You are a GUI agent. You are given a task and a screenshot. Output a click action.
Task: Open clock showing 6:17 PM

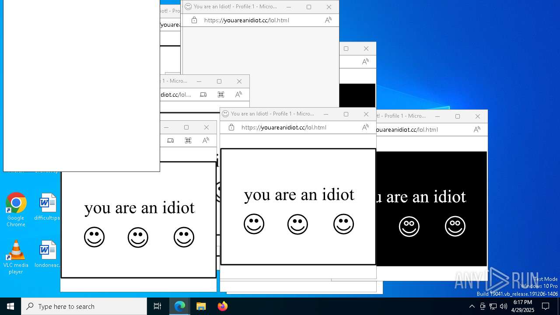pos(523,306)
